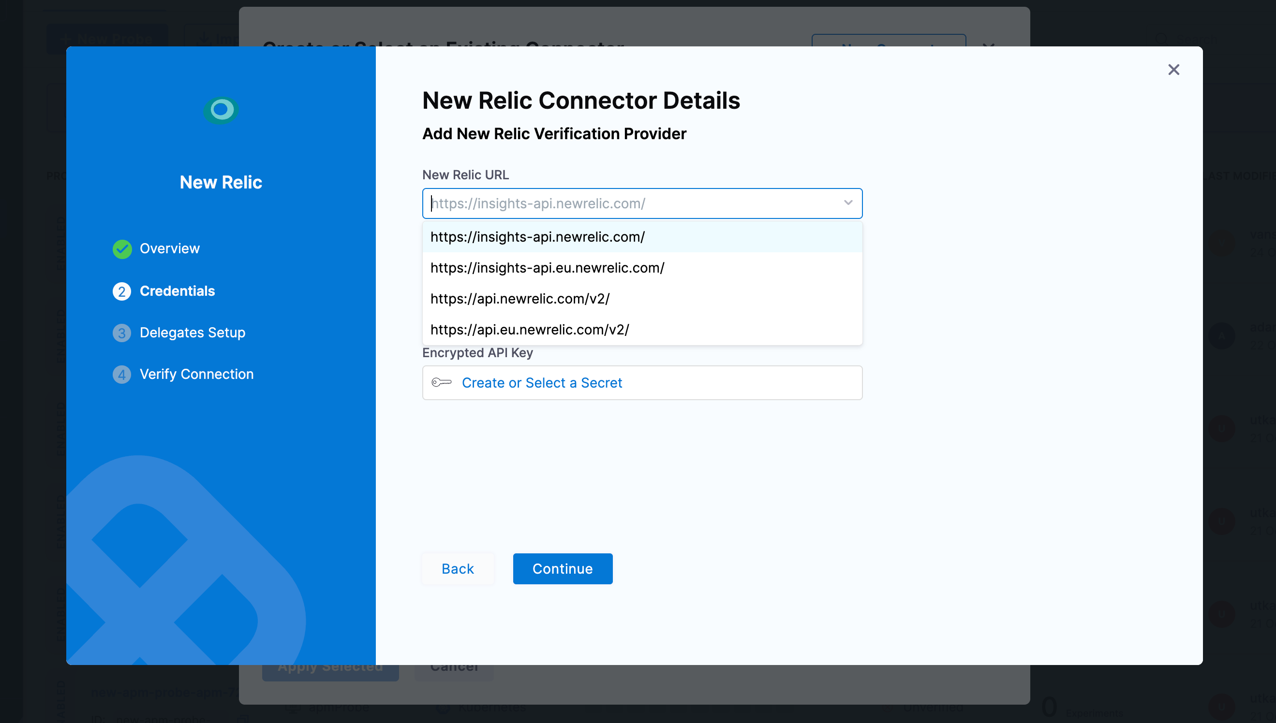Navigate to the Delegates Setup step

click(193, 333)
